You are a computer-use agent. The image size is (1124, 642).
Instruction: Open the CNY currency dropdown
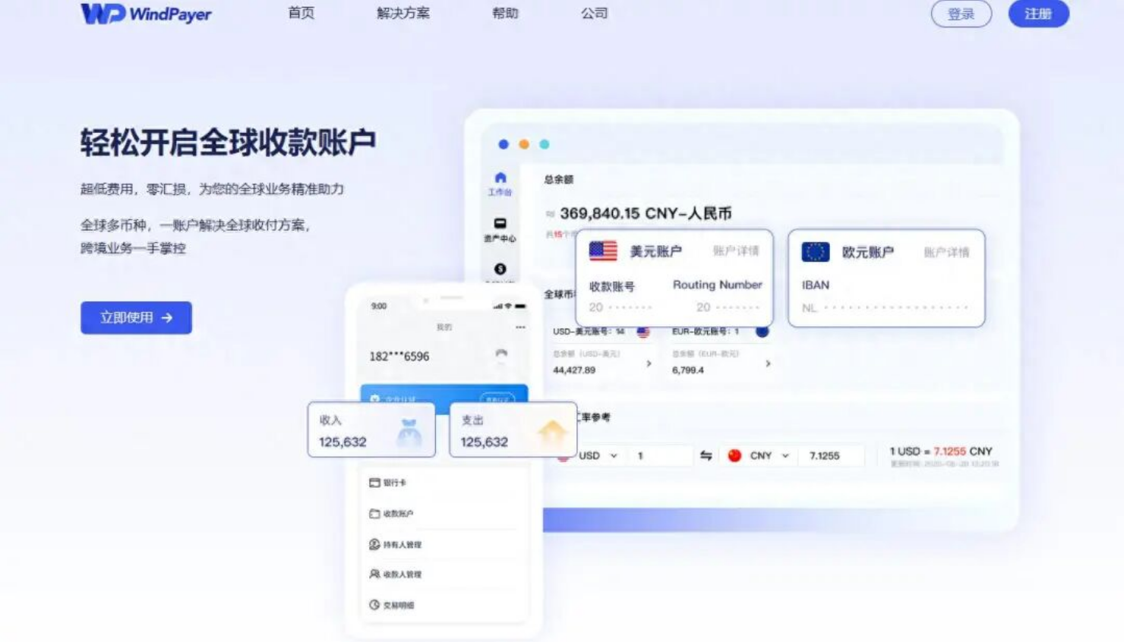[x=770, y=455]
